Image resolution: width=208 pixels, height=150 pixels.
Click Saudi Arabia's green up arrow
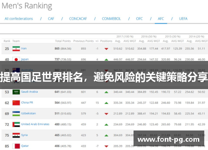tap(106, 92)
